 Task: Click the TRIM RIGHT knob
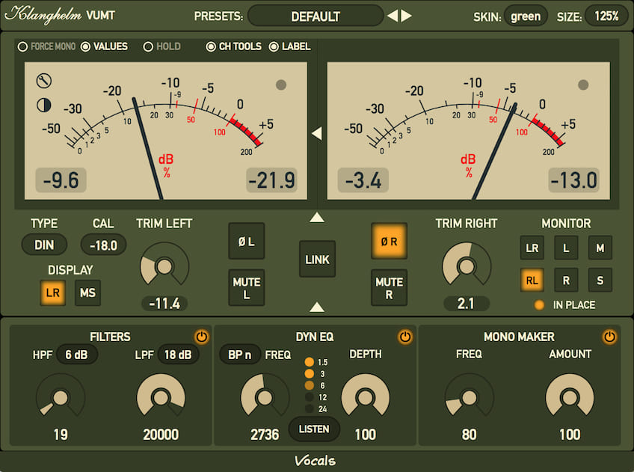pyautogui.click(x=467, y=266)
